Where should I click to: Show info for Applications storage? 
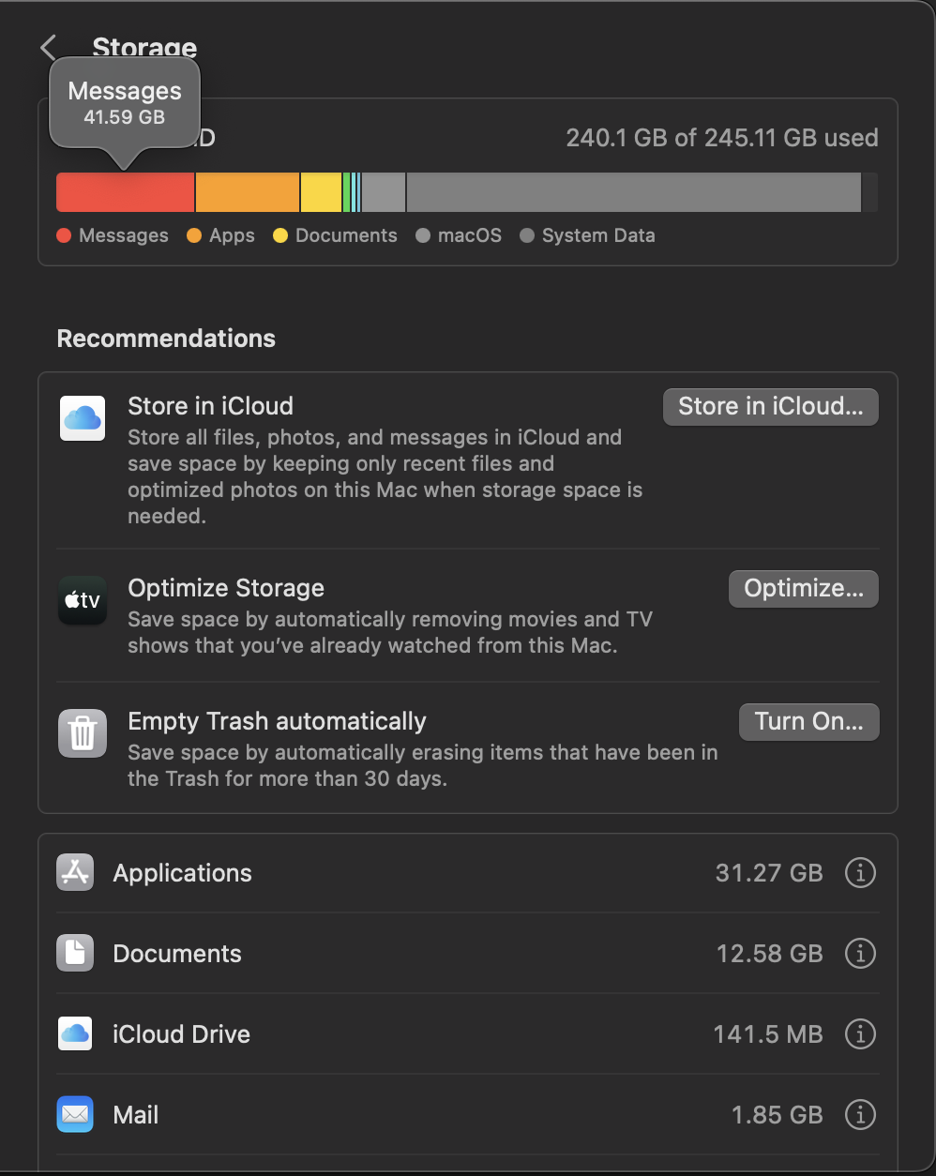point(860,873)
